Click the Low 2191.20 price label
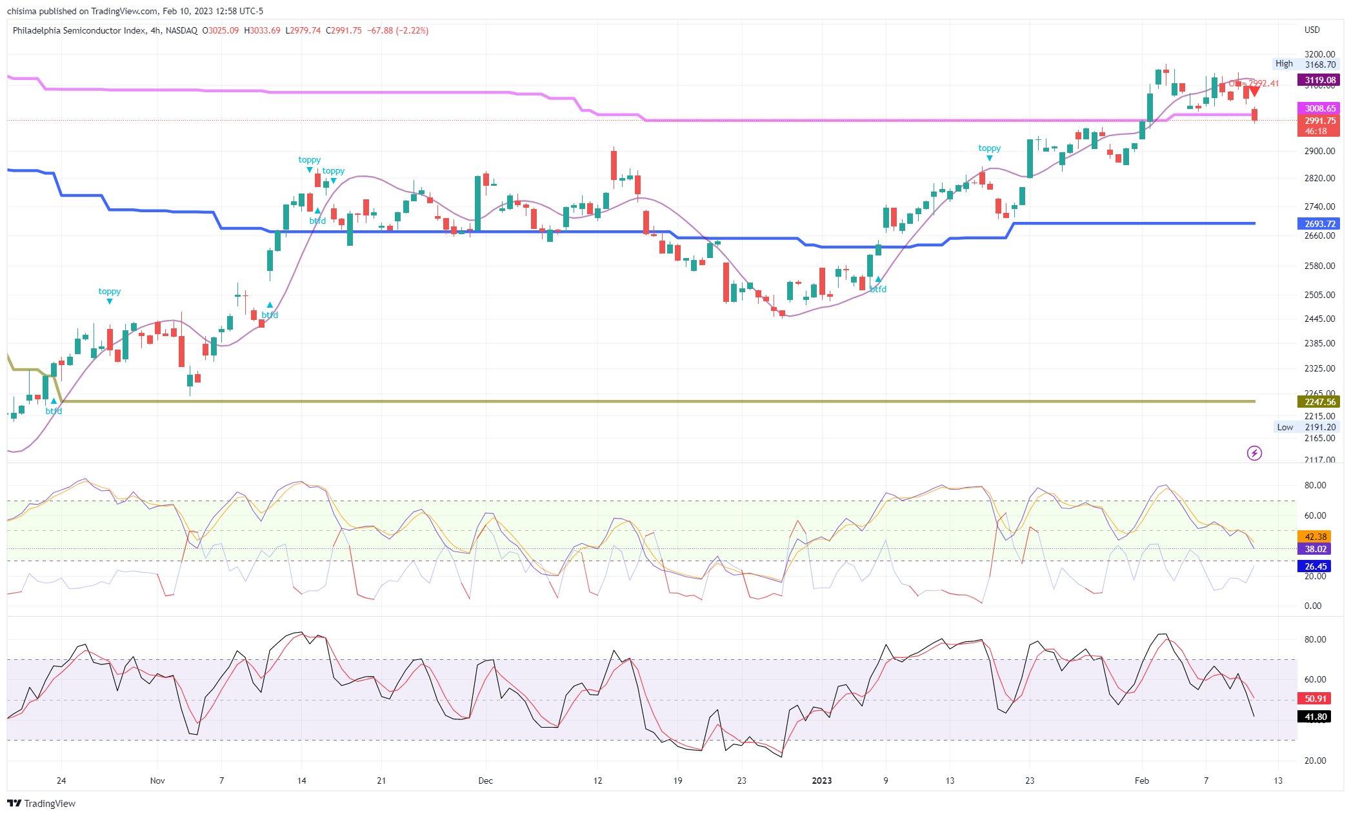This screenshot has width=1351, height=816. tap(1307, 427)
